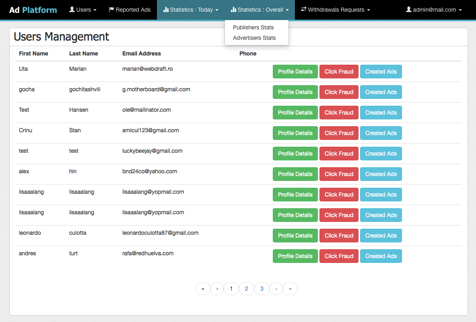Click bar chart icon in Statistics : Today
The image size is (476, 322).
coord(166,10)
